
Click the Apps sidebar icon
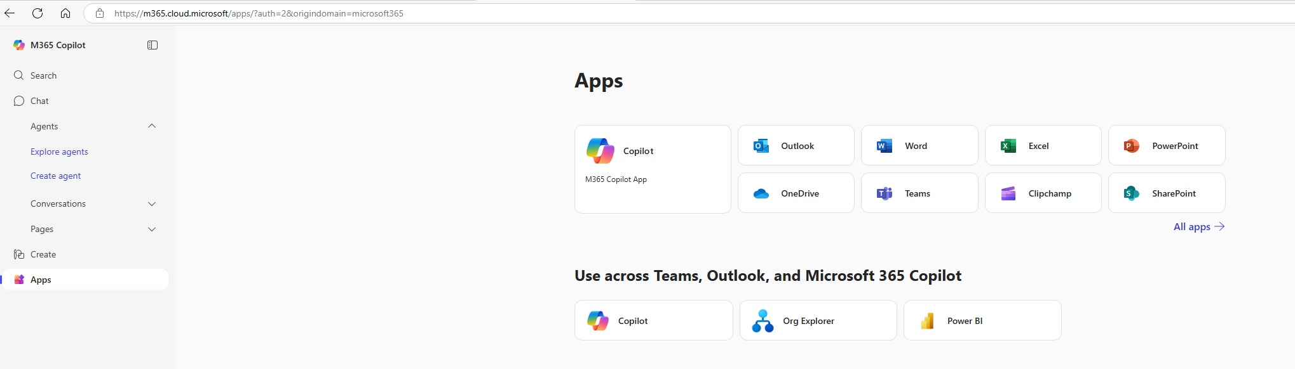point(19,280)
